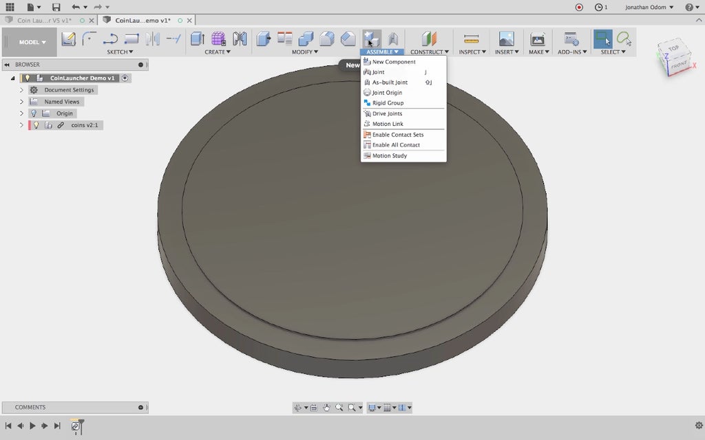Click the Joint toolbar icon
This screenshot has height=440, width=705.
[392, 38]
